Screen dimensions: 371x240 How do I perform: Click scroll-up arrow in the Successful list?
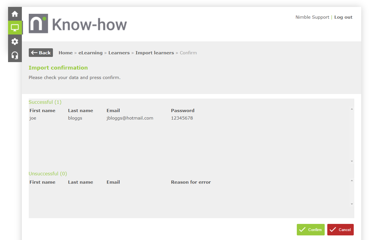coord(352,109)
